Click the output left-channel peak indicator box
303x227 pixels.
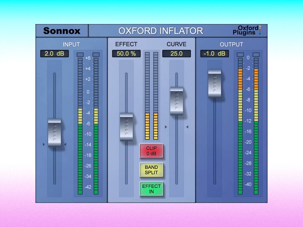[x=240, y=55]
